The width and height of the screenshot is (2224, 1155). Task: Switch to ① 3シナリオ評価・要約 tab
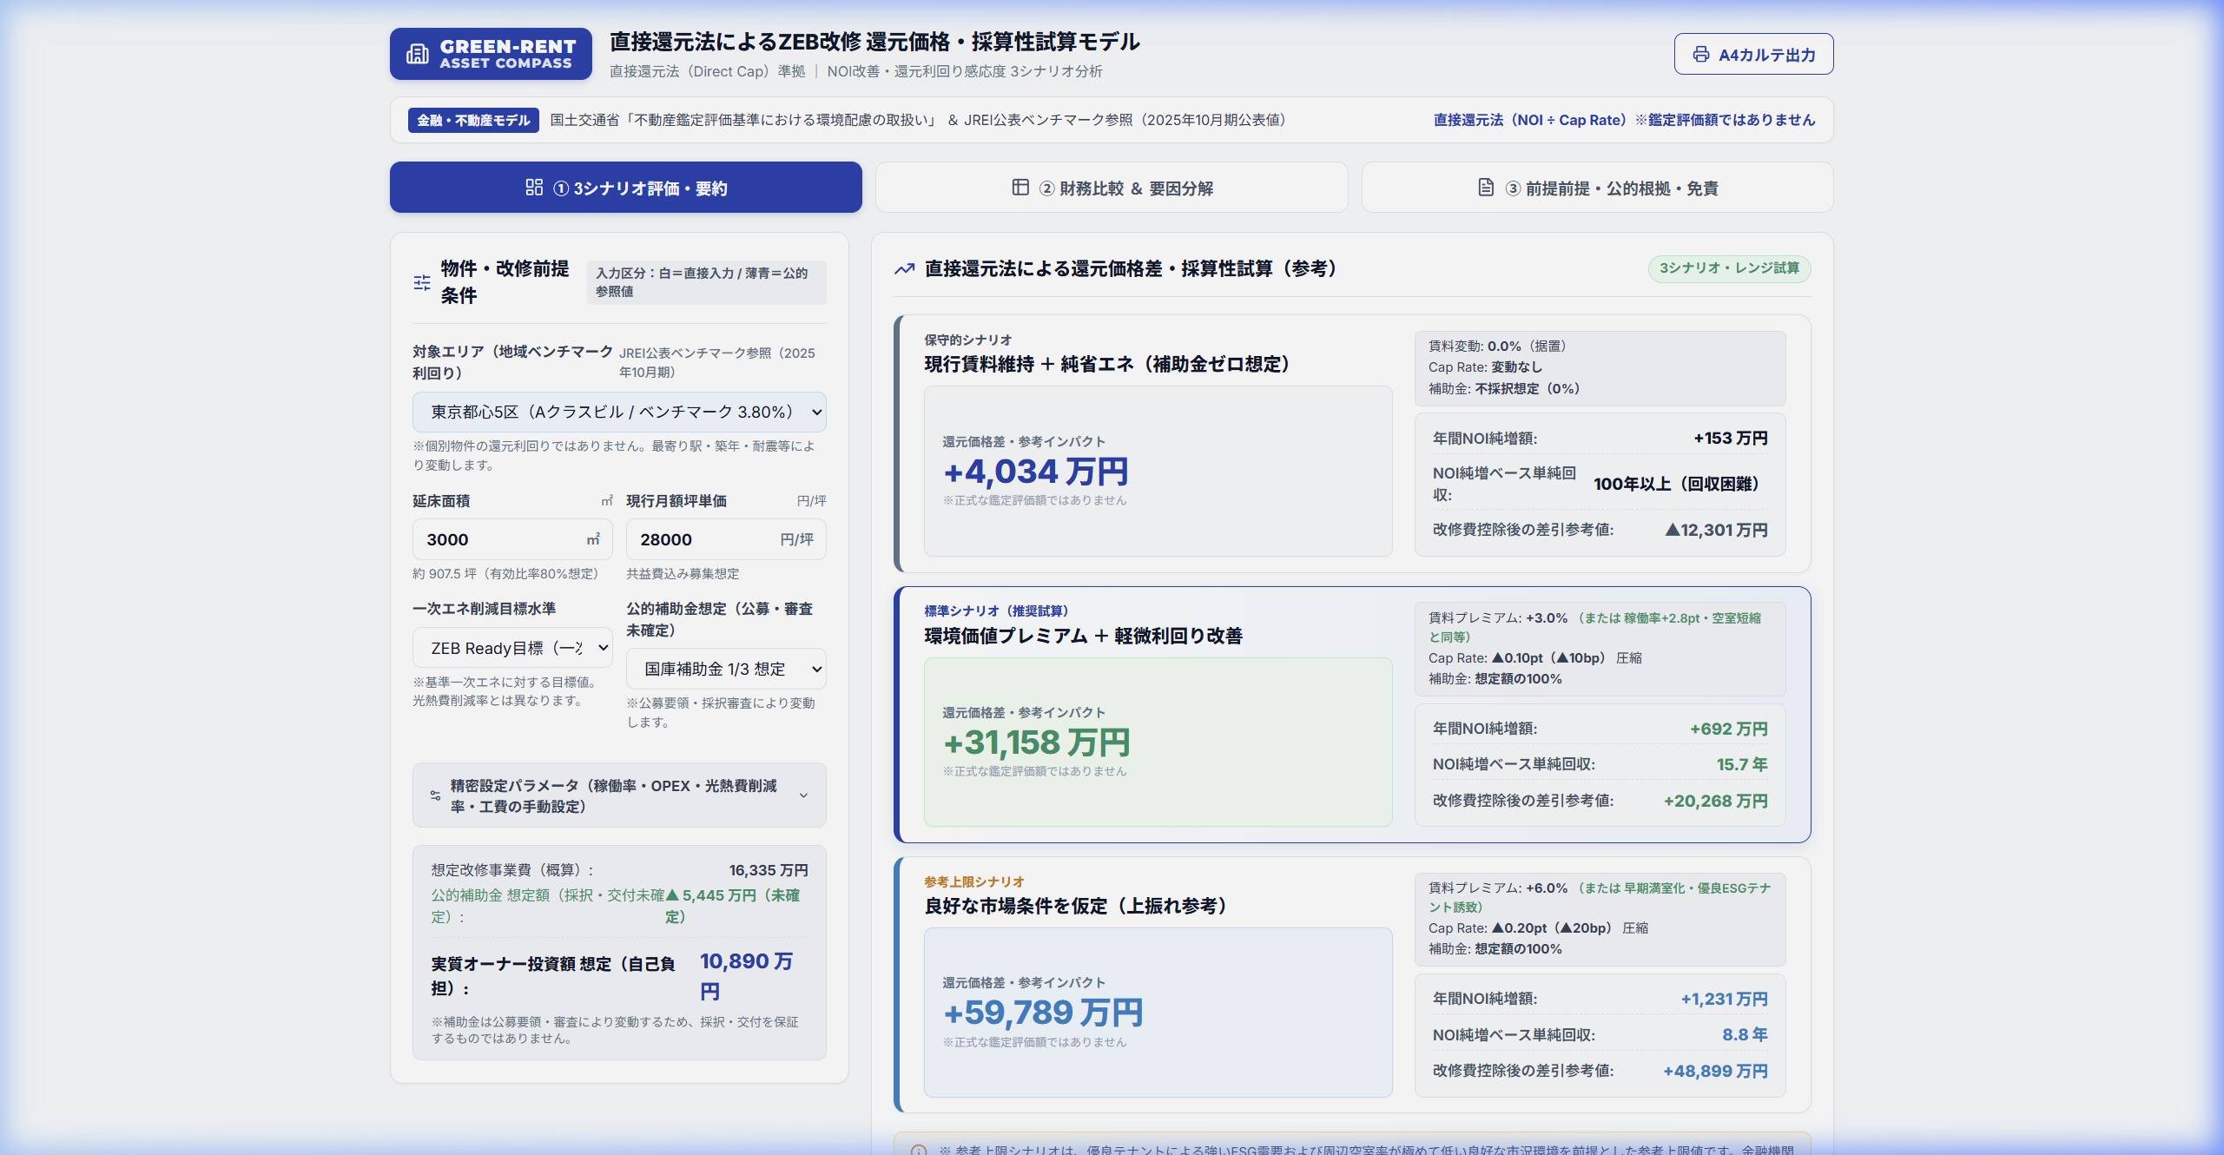pos(625,188)
